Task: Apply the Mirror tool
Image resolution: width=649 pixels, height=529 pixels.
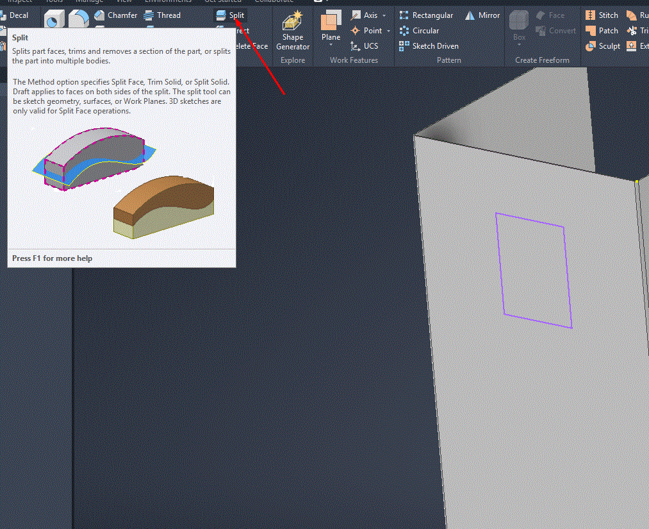Action: [482, 15]
